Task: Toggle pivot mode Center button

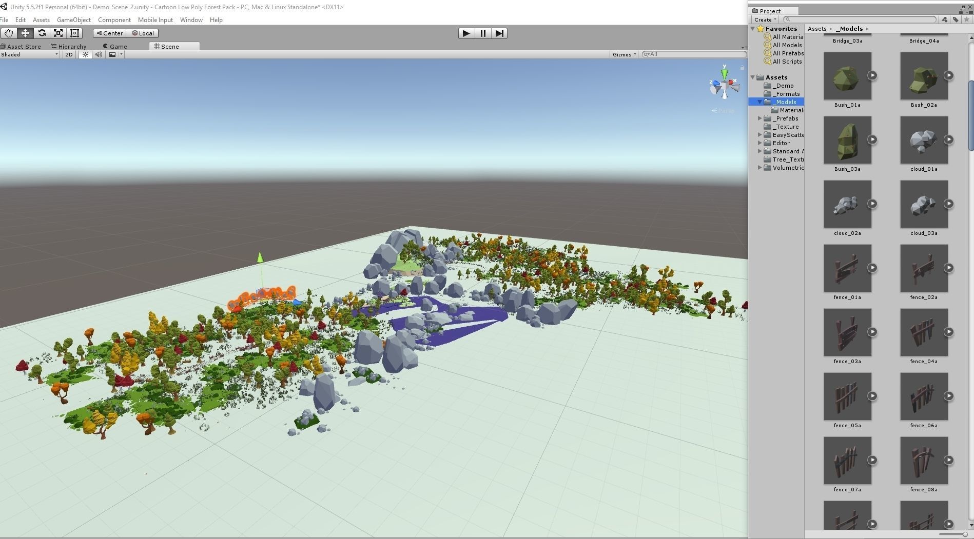Action: pyautogui.click(x=109, y=33)
